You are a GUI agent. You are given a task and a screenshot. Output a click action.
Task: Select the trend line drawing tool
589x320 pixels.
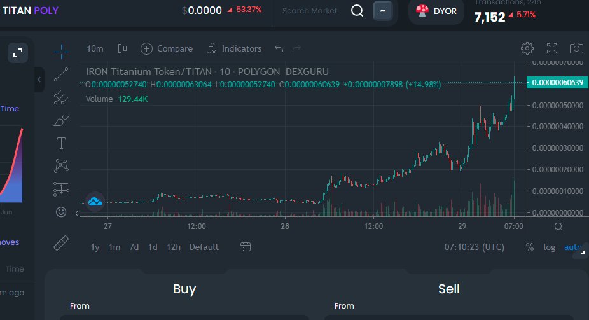click(61, 74)
